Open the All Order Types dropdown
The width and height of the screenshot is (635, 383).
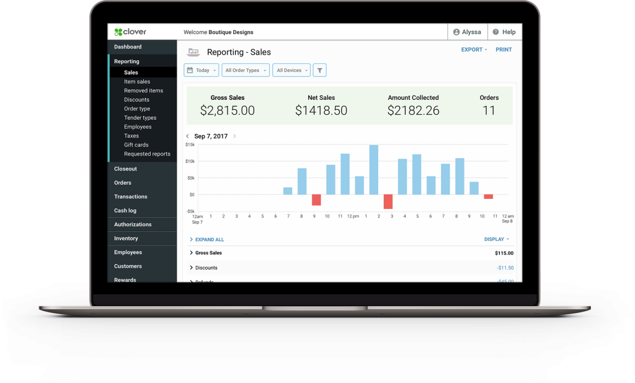[x=245, y=71]
